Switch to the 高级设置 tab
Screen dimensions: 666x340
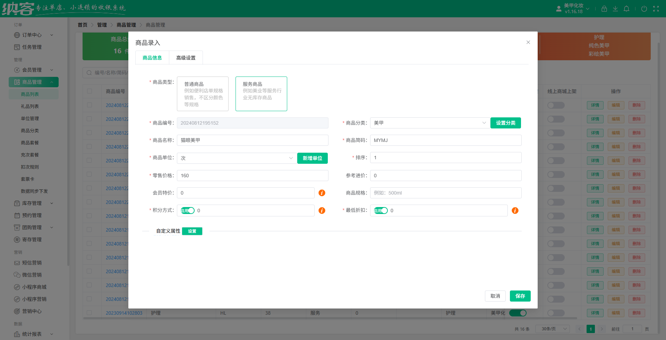click(186, 57)
